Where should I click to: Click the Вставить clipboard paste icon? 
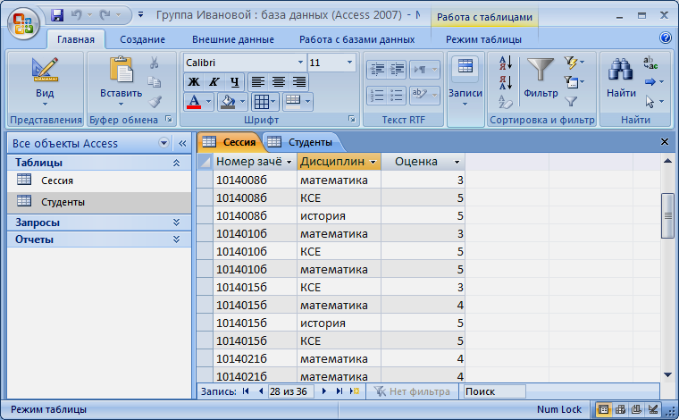coord(121,70)
